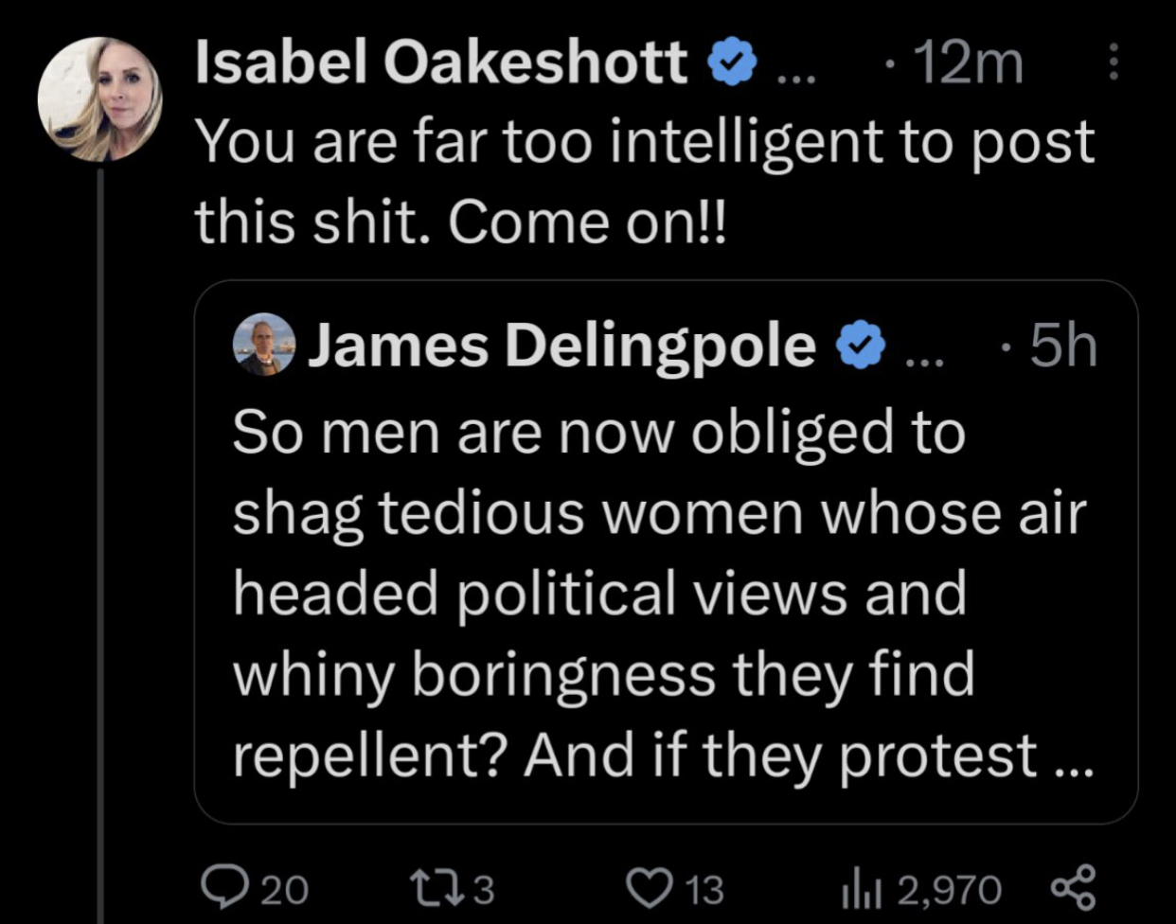Screen dimensions: 1176x924
Task: Click the repost count showing 3
Action: tap(483, 890)
